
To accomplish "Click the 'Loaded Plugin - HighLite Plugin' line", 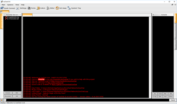I will pos(44,93).
